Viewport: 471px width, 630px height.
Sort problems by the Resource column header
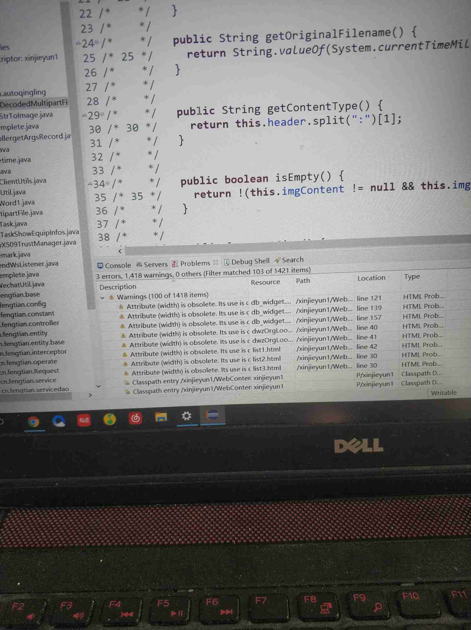[x=265, y=282]
